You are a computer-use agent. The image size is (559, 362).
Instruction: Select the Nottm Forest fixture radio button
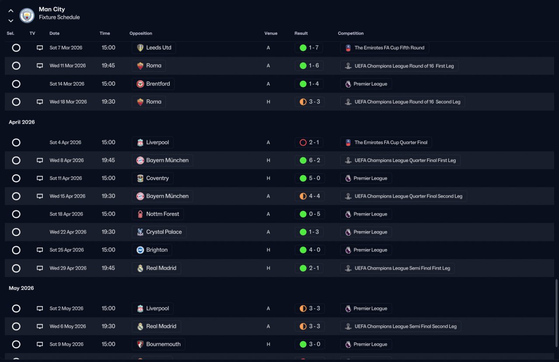coord(16,214)
